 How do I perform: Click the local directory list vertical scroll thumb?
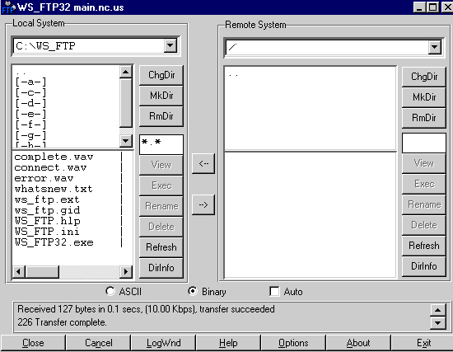click(126, 103)
